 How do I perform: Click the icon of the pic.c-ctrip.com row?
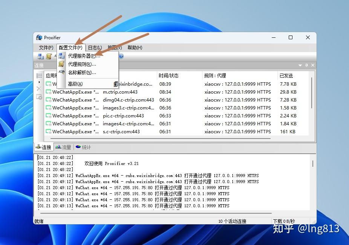click(x=49, y=116)
